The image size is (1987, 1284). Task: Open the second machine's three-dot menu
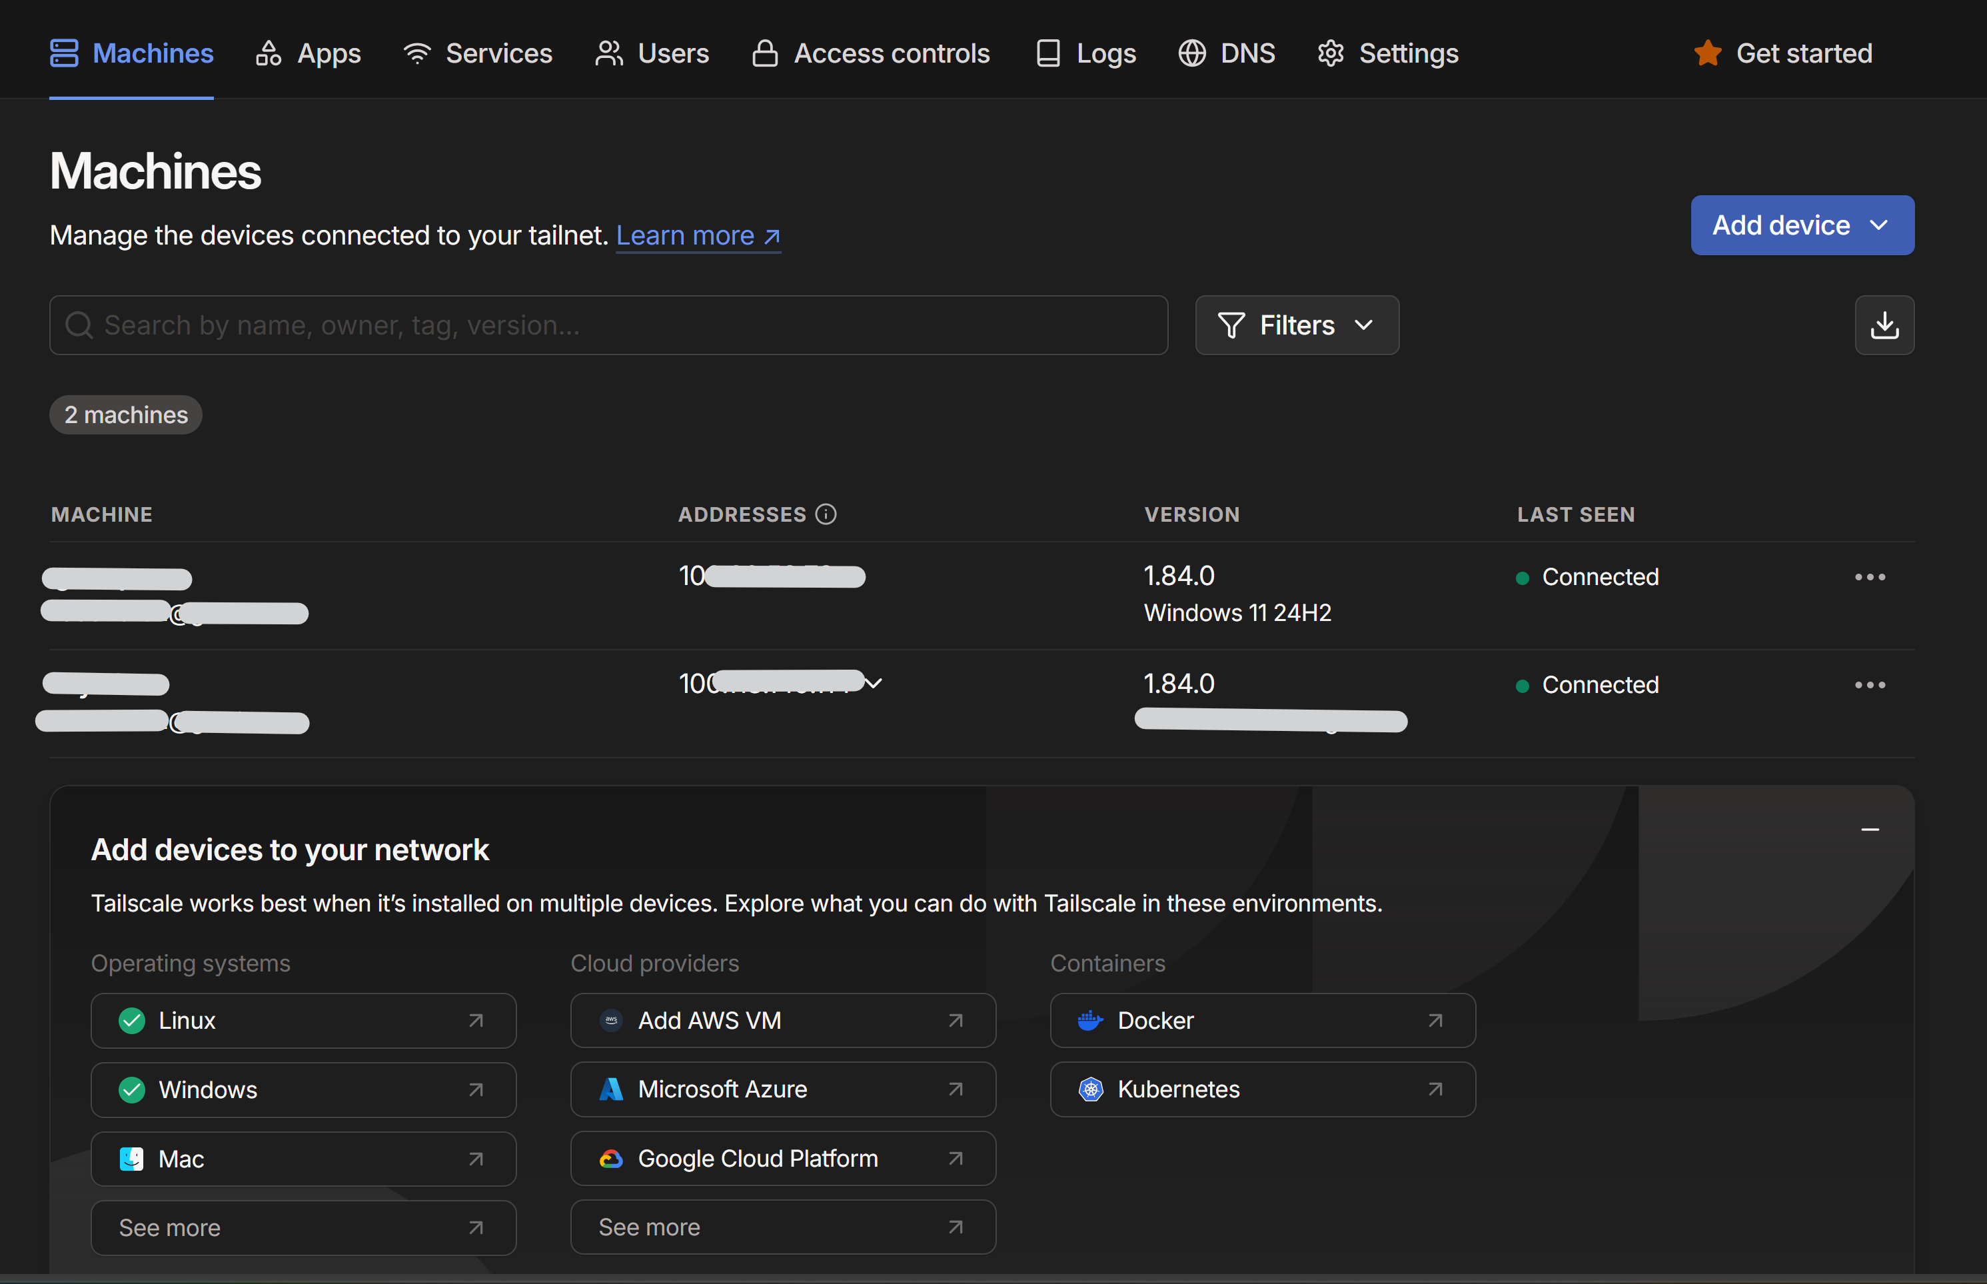(x=1870, y=684)
